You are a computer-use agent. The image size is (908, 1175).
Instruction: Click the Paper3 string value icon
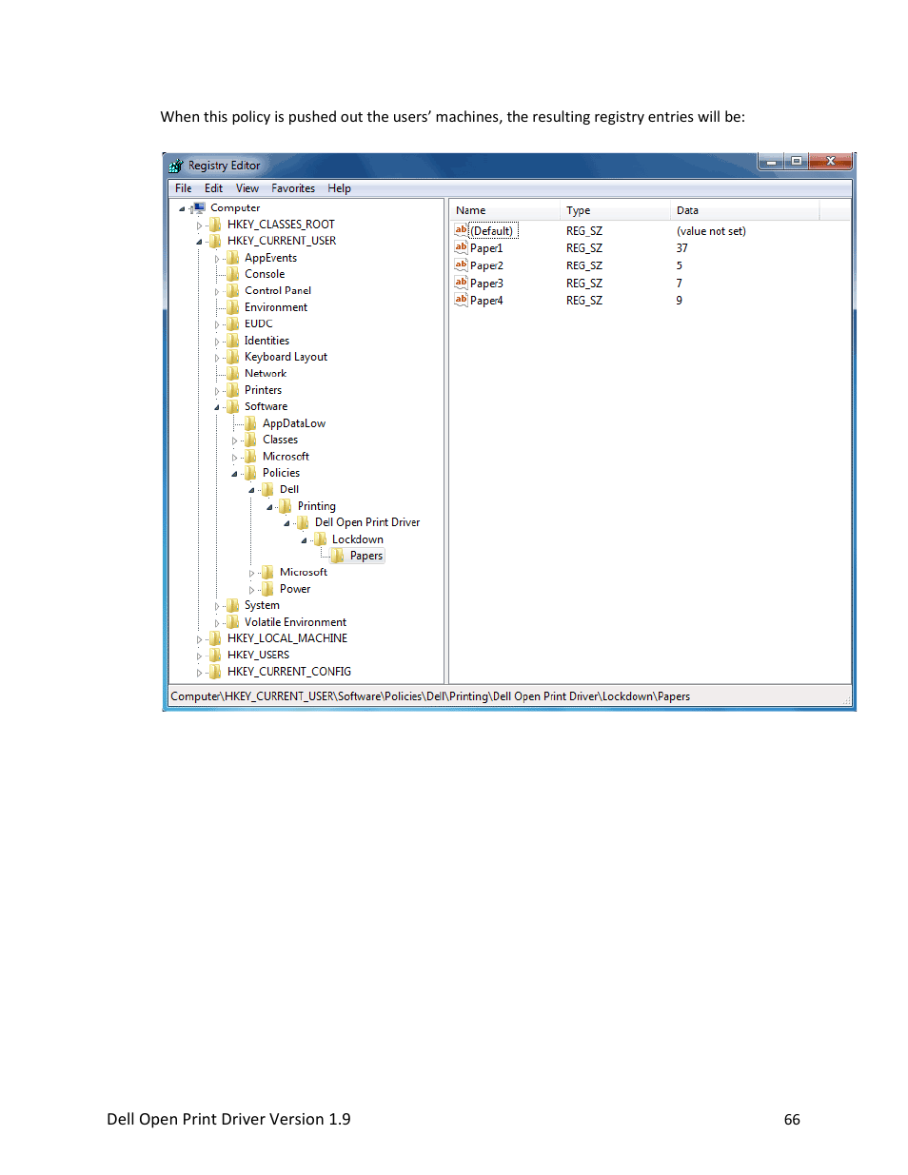[x=461, y=283]
